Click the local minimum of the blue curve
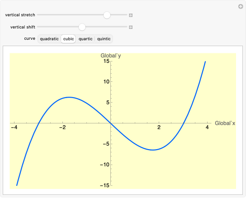 (x=153, y=150)
